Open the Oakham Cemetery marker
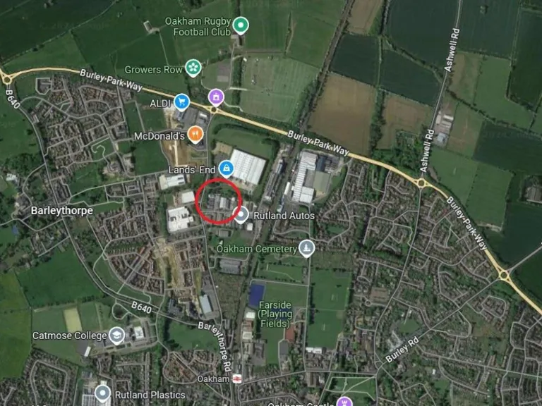Screen dimensions: 542x406 pyautogui.click(x=306, y=248)
